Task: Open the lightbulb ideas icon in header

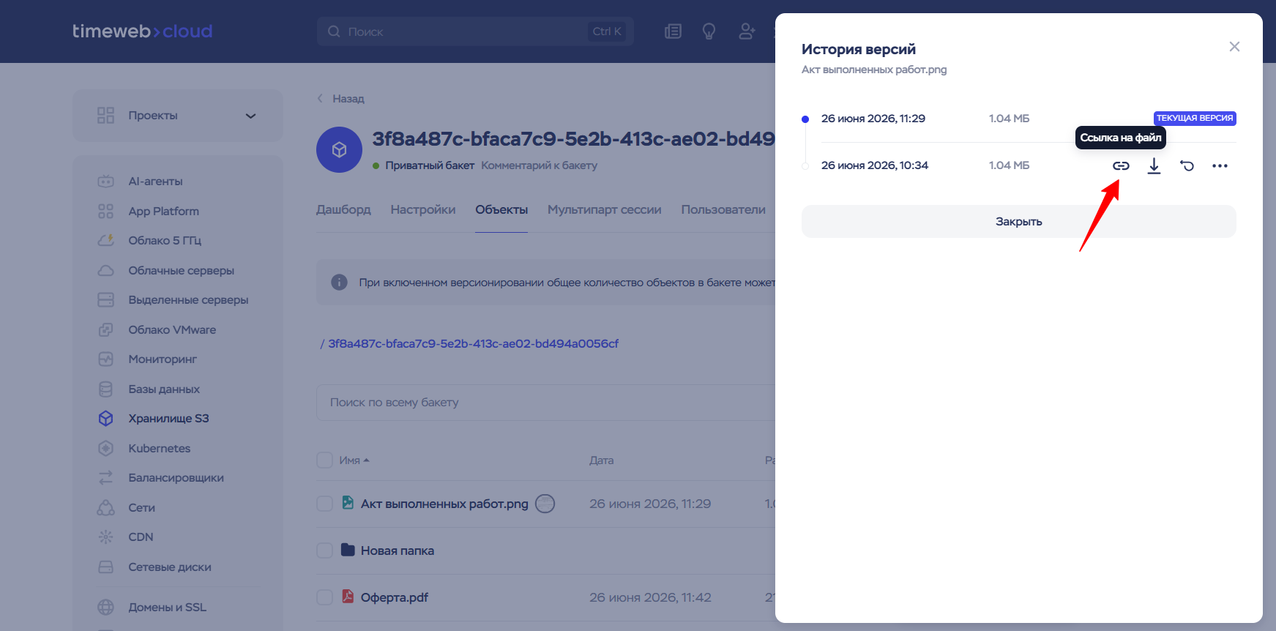Action: (x=709, y=31)
